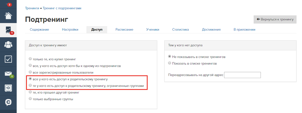Select 'те, кто прошел другой тренинг' option
The image size is (302, 113).
click(x=30, y=92)
